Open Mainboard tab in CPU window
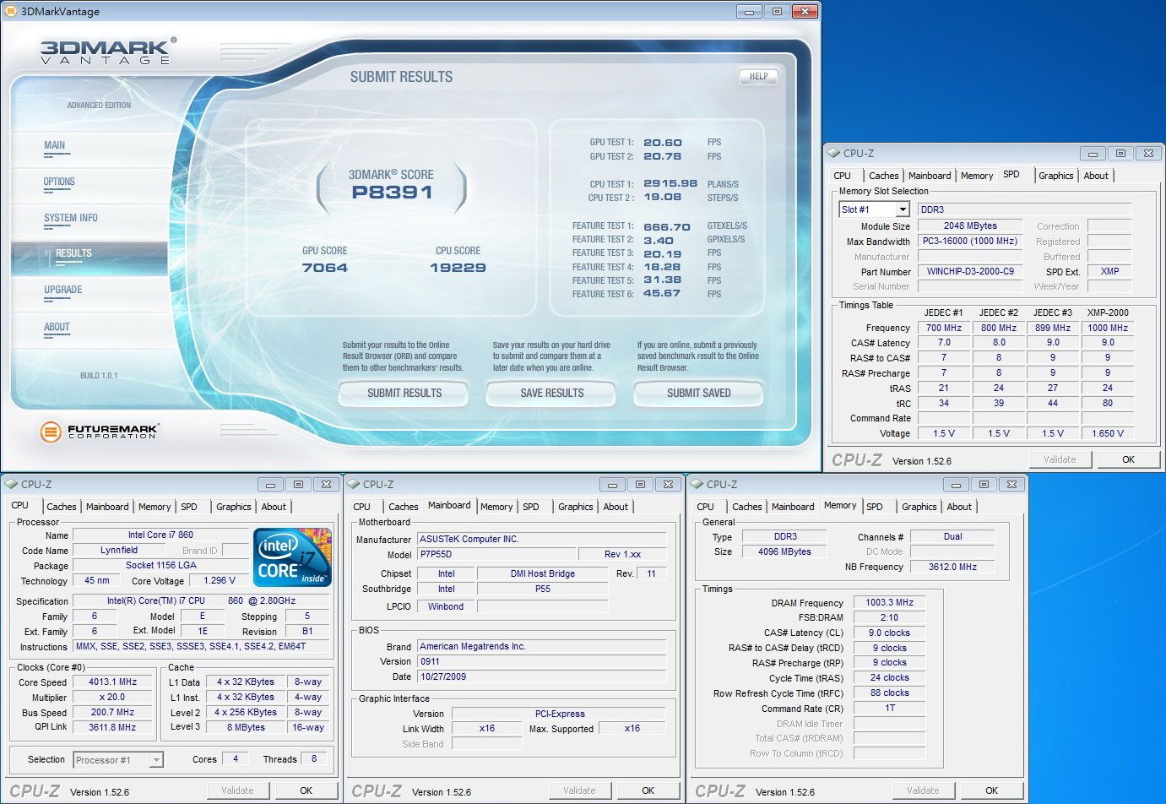 107,507
